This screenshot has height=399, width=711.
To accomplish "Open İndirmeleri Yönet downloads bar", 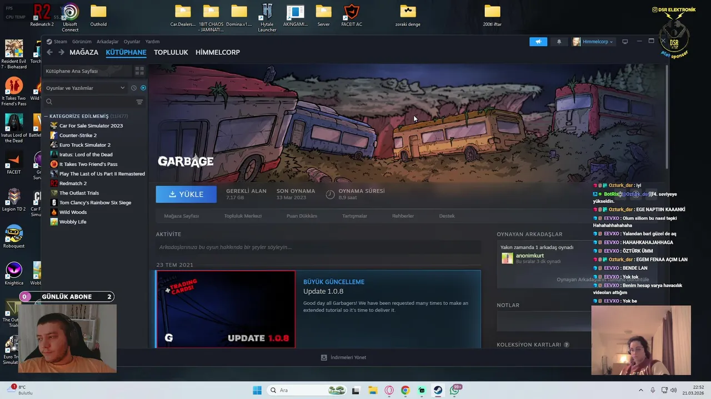I will 344,357.
